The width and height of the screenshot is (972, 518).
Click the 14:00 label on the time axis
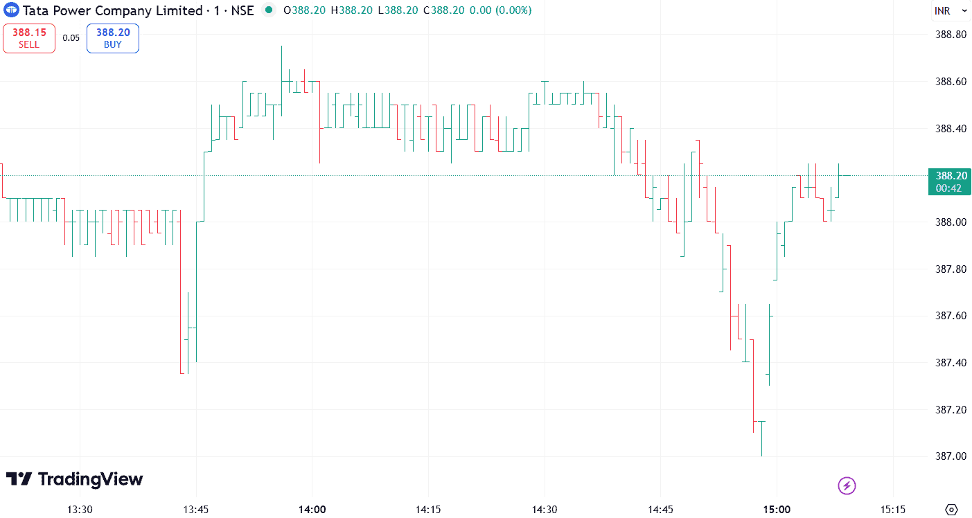coord(312,509)
